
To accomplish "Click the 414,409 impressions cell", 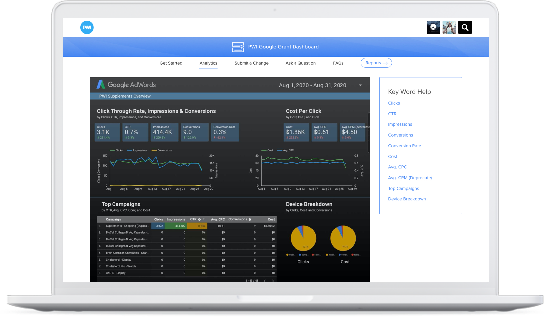I will coord(176,226).
